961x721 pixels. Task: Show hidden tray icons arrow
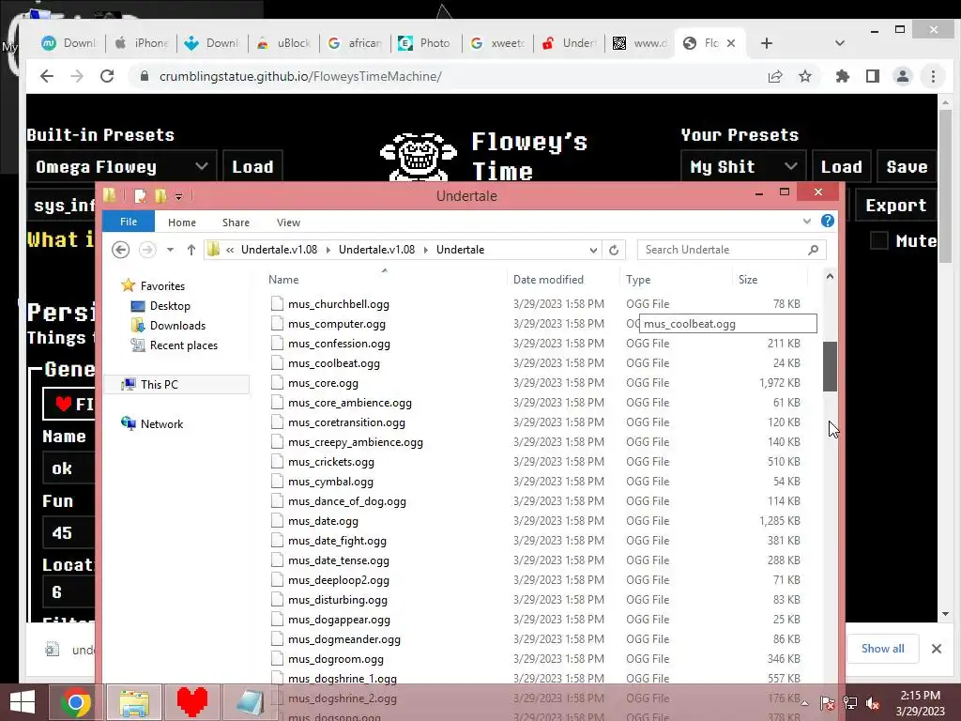804,703
